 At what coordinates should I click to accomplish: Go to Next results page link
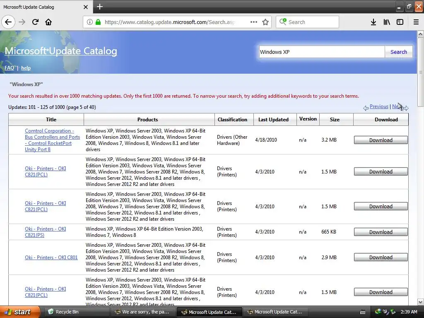tap(397, 106)
